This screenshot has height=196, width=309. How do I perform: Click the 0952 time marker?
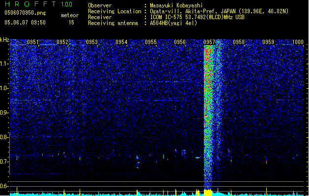(62, 42)
